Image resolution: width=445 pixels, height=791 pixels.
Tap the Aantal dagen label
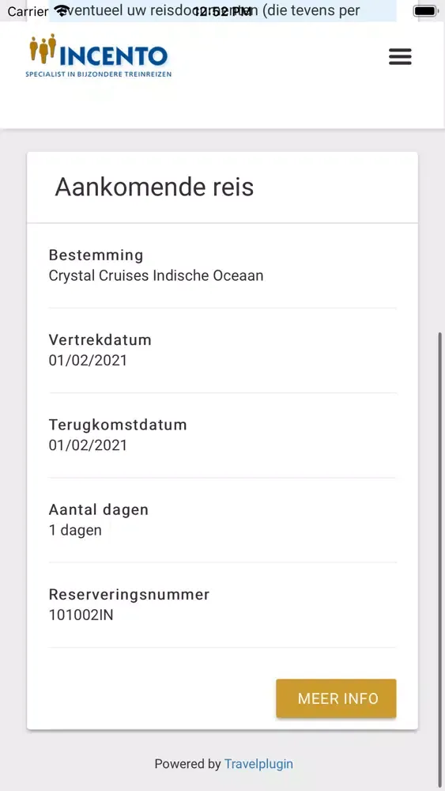[98, 510]
